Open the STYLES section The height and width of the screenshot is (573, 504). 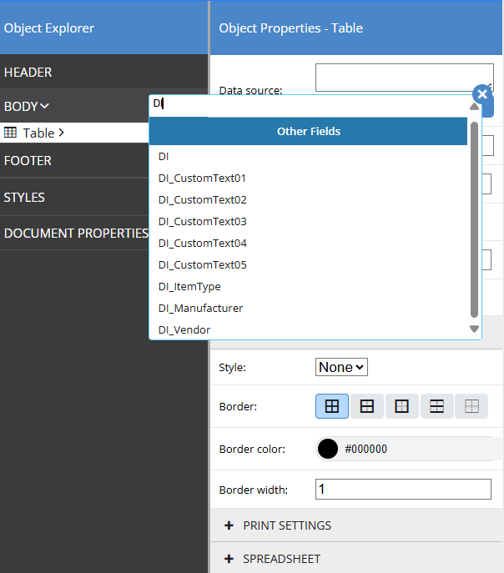[25, 198]
